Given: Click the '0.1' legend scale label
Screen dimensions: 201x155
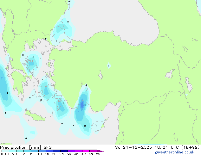Looking at the screenshot, I should 3,154.
